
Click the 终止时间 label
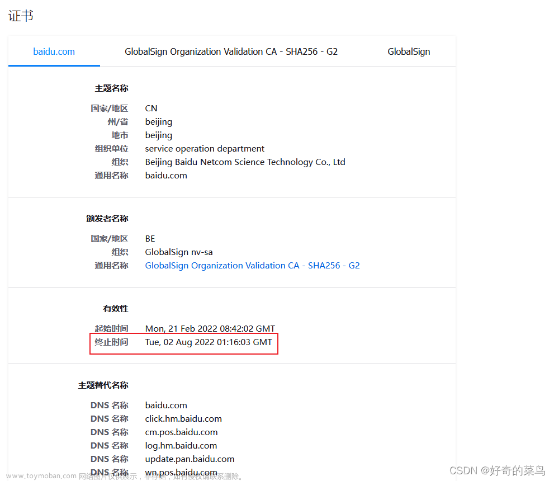111,342
